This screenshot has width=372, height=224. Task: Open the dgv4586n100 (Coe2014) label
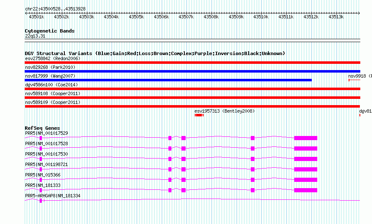51,85
